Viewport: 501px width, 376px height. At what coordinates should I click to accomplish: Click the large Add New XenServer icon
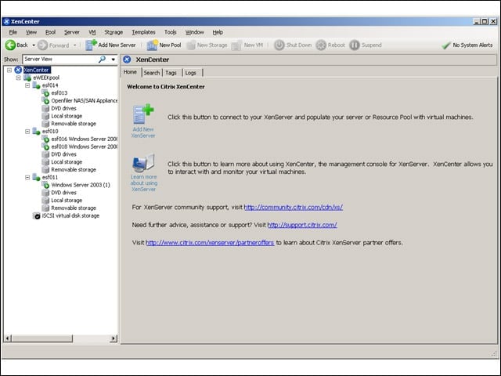point(143,114)
